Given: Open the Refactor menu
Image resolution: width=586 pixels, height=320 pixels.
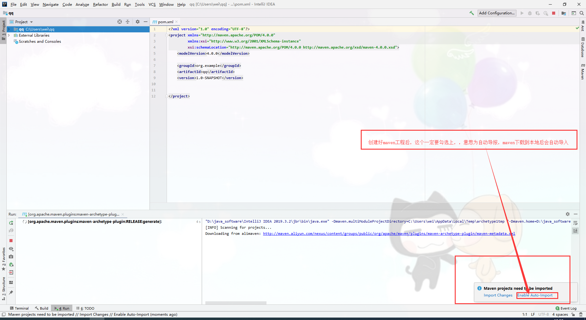Looking at the screenshot, I should click(x=100, y=4).
